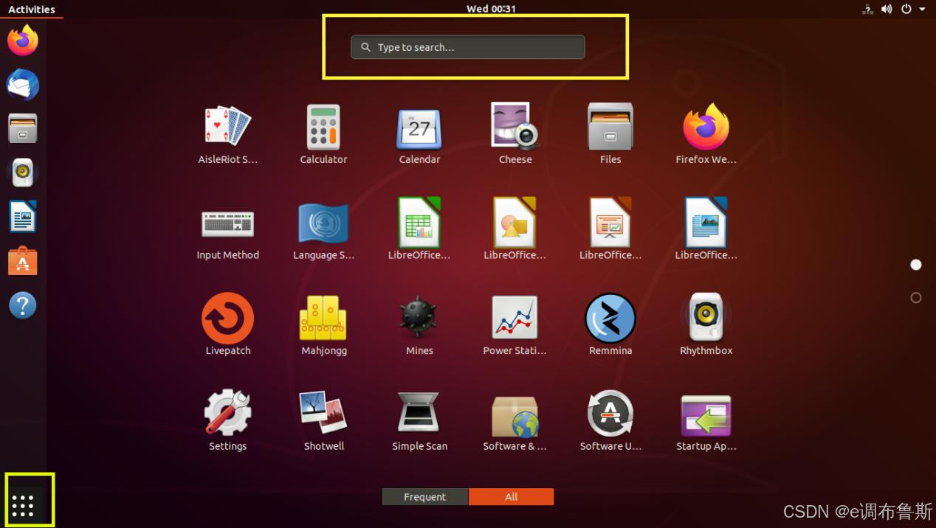Open the clock showing Wed 00:31
This screenshot has height=528, width=936.
point(491,9)
